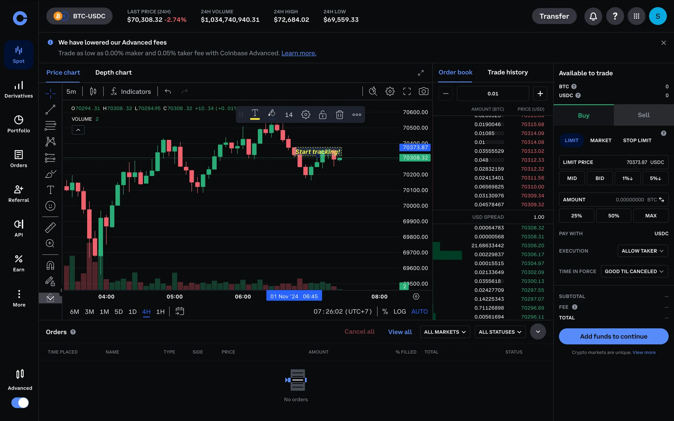Expand the ALL MARKETS dropdown
This screenshot has height=421, width=674.
click(444, 332)
